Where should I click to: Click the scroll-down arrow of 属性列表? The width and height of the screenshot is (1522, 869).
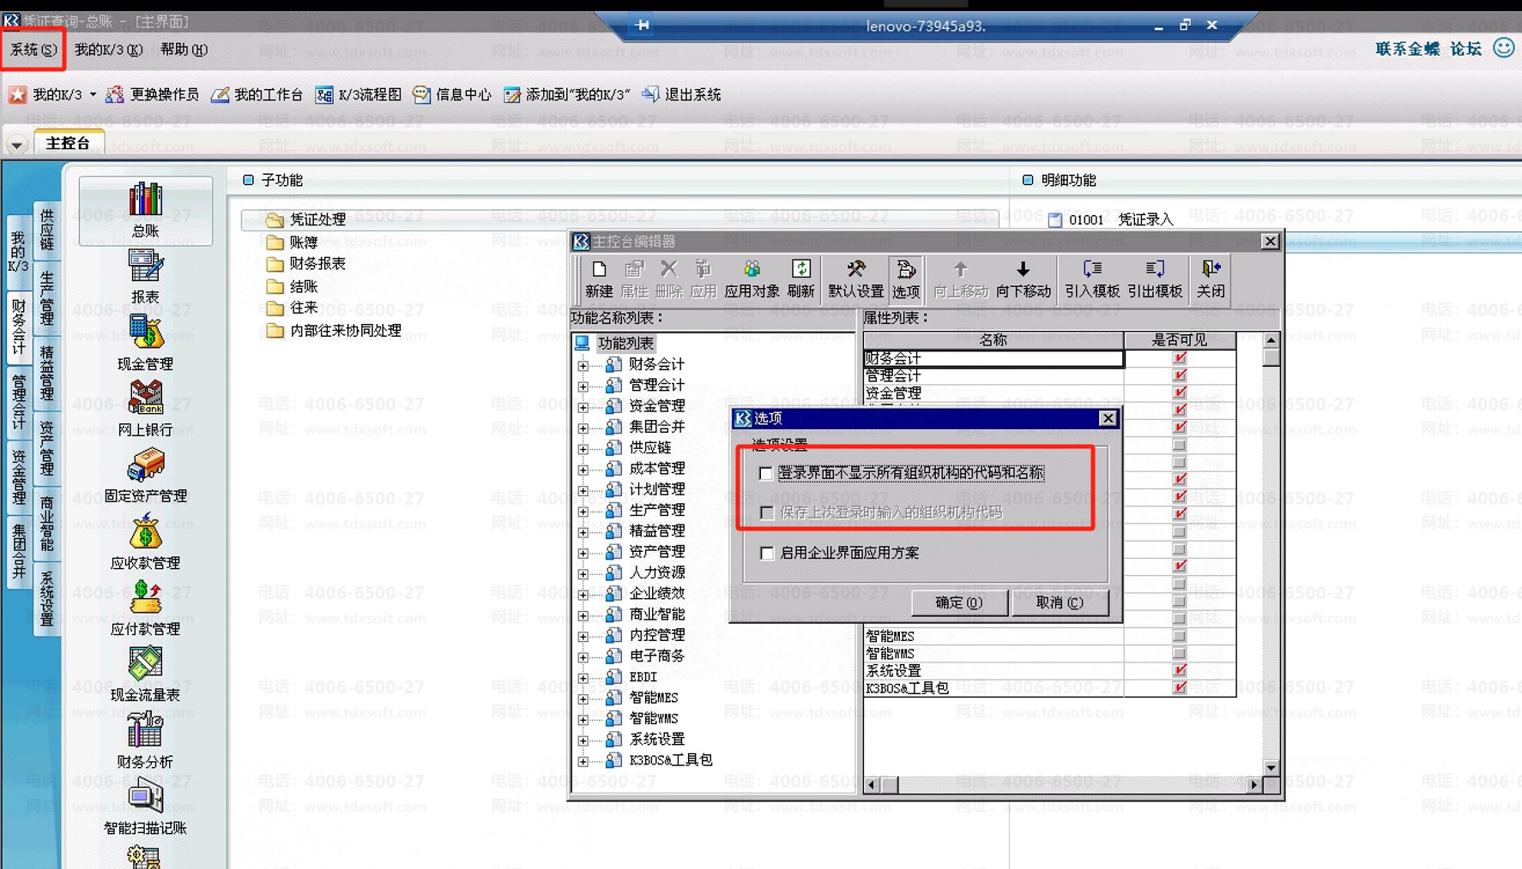tap(1271, 768)
